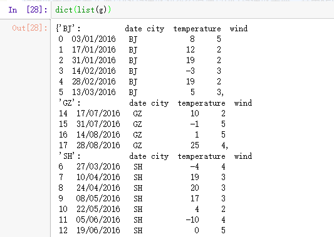
Task: Click date 19/06/2016 in row 12
Action: pyautogui.click(x=98, y=230)
